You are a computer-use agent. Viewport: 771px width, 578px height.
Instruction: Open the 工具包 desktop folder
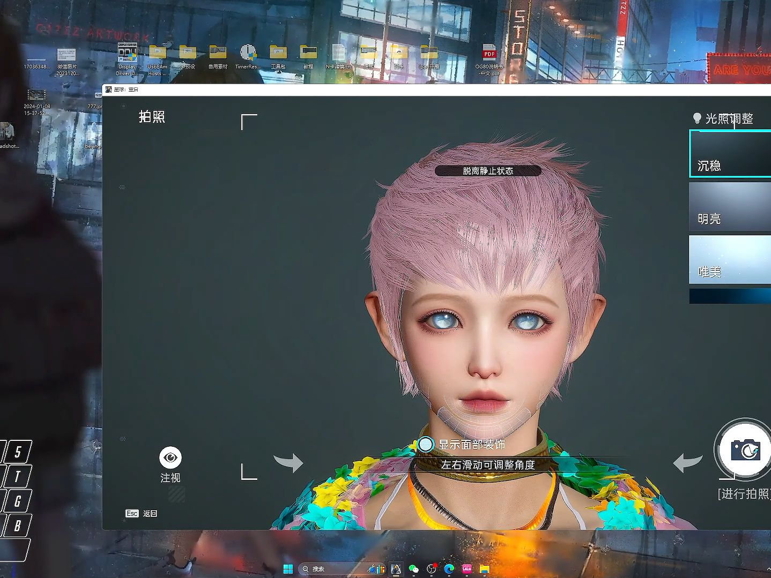(x=278, y=57)
